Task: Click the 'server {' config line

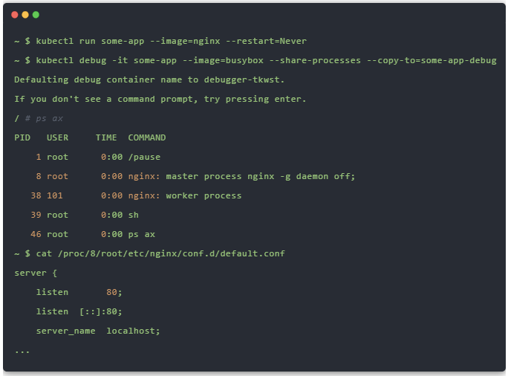Action: tap(30, 273)
